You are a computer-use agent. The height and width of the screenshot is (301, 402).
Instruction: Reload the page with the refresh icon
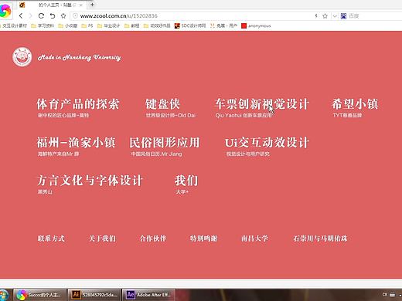pos(41,16)
